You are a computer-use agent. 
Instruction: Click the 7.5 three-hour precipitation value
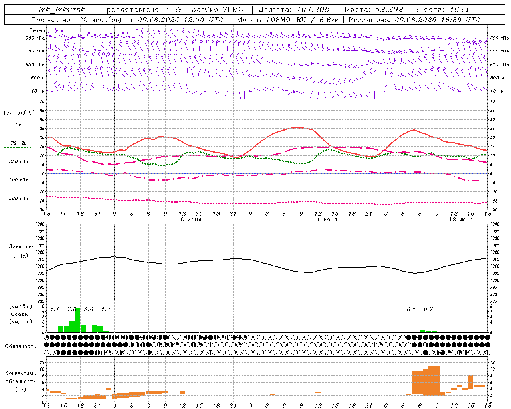coord(72,310)
